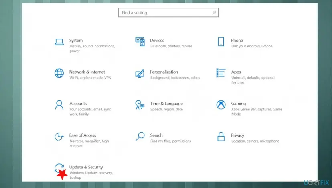Click the Phone icon
Viewport: 332px width, 188px height.
[x=221, y=42]
